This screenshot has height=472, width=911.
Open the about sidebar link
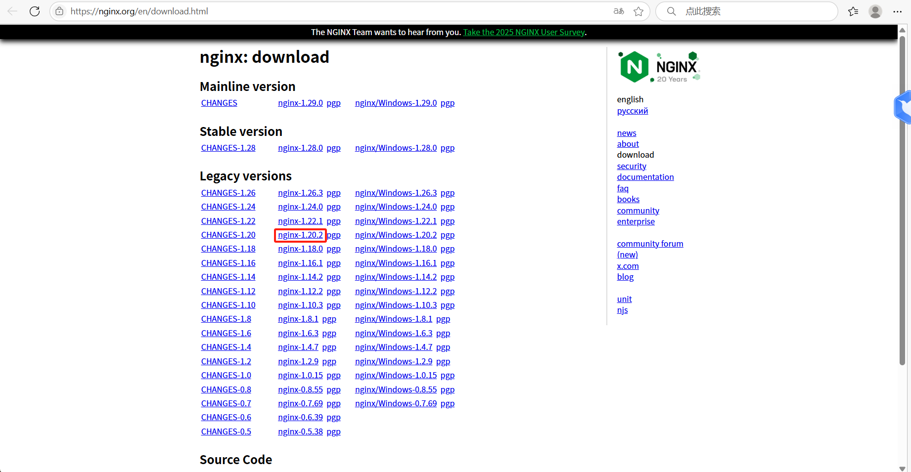[628, 144]
